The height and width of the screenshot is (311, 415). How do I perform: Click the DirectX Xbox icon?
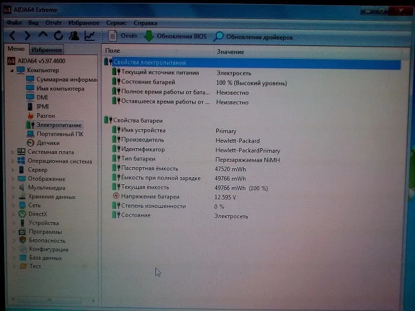click(23, 214)
